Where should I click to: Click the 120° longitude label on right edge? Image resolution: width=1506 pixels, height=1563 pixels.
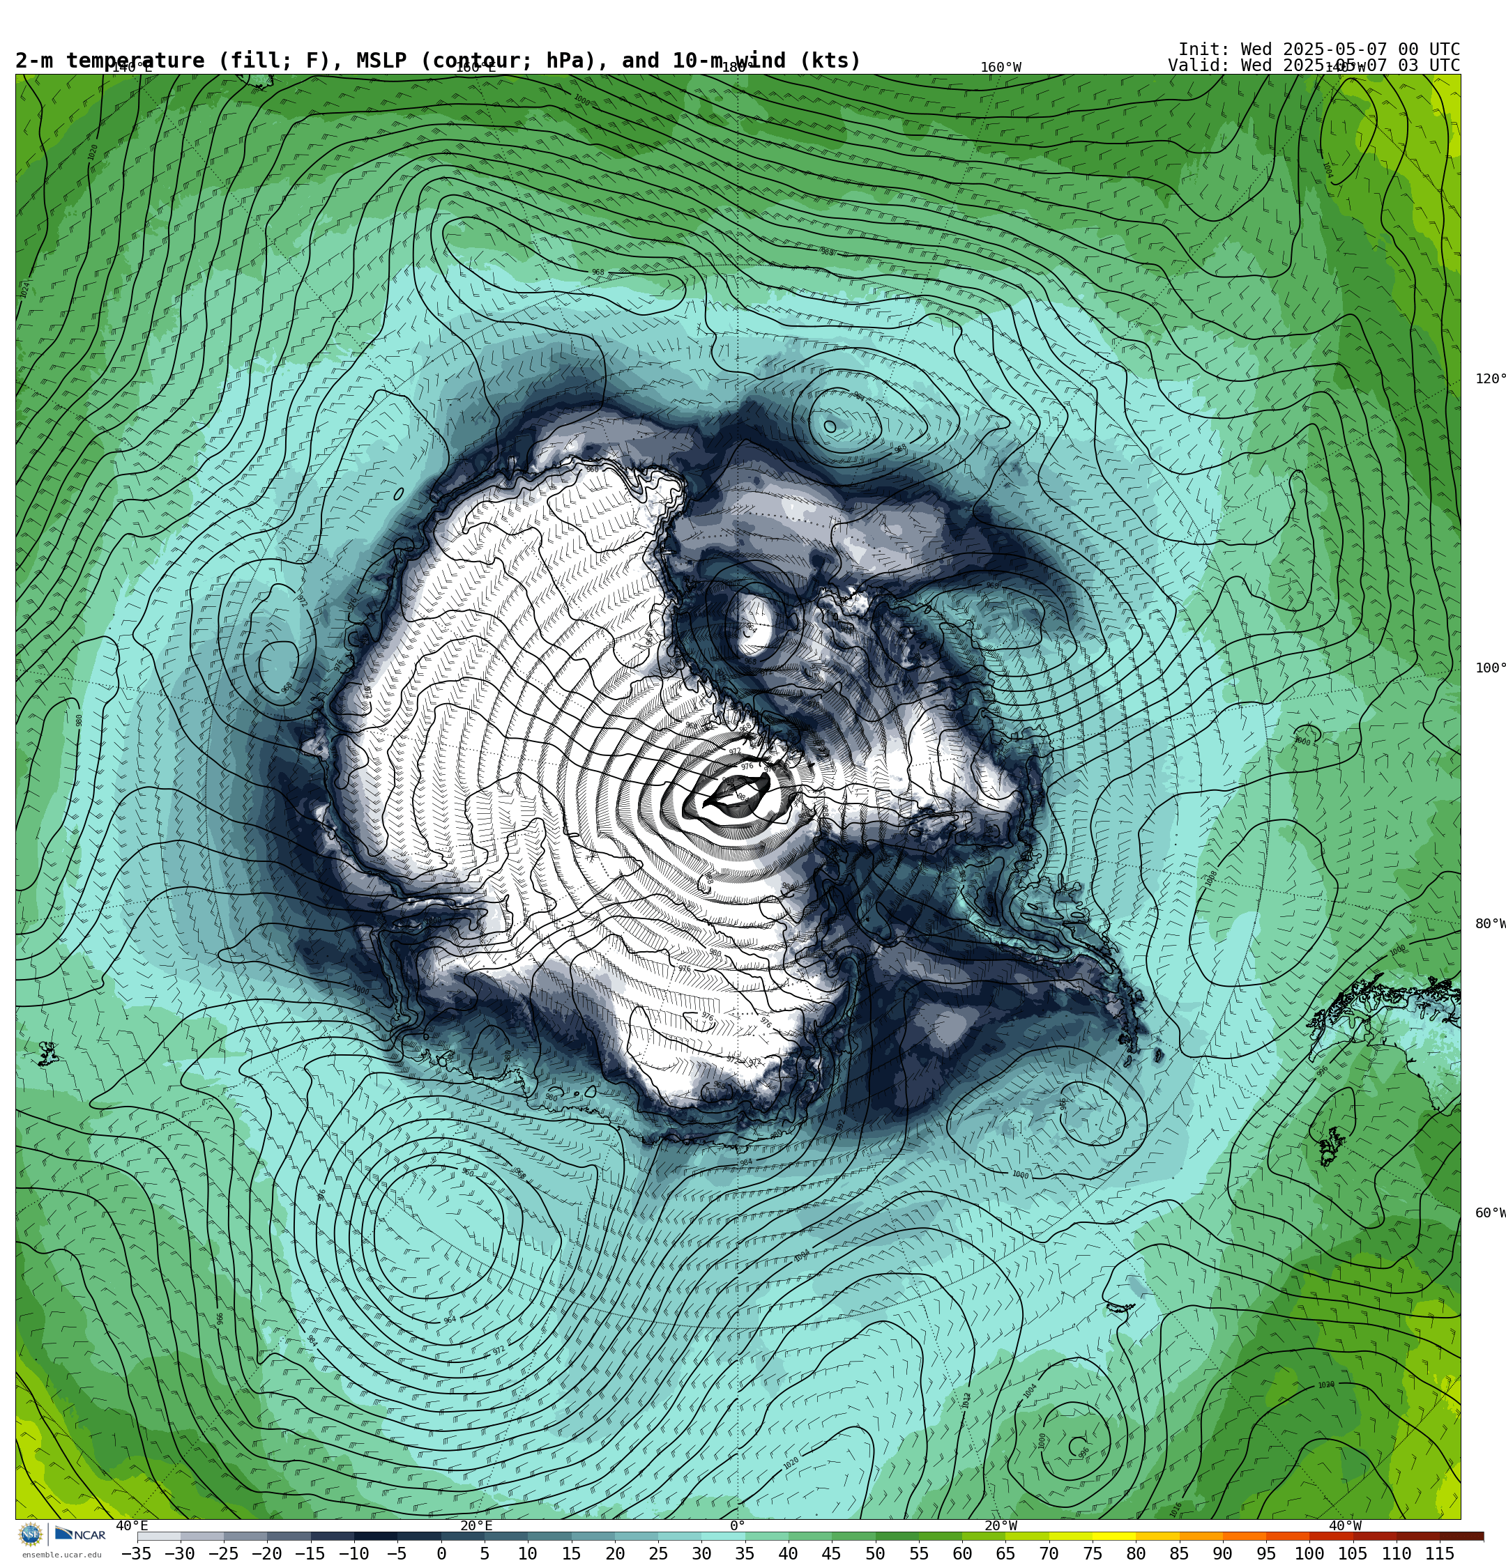tap(1490, 379)
